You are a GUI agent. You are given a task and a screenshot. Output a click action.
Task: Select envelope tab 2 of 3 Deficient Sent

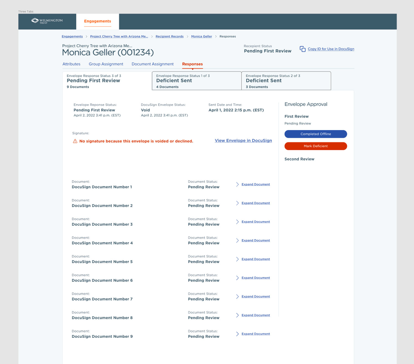[x=286, y=81]
